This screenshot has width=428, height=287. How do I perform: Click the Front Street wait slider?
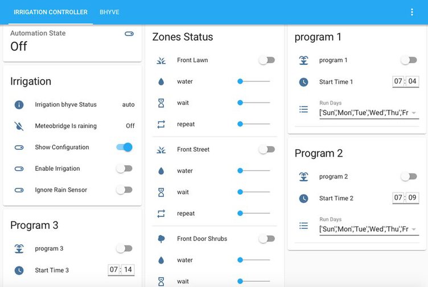click(254, 192)
